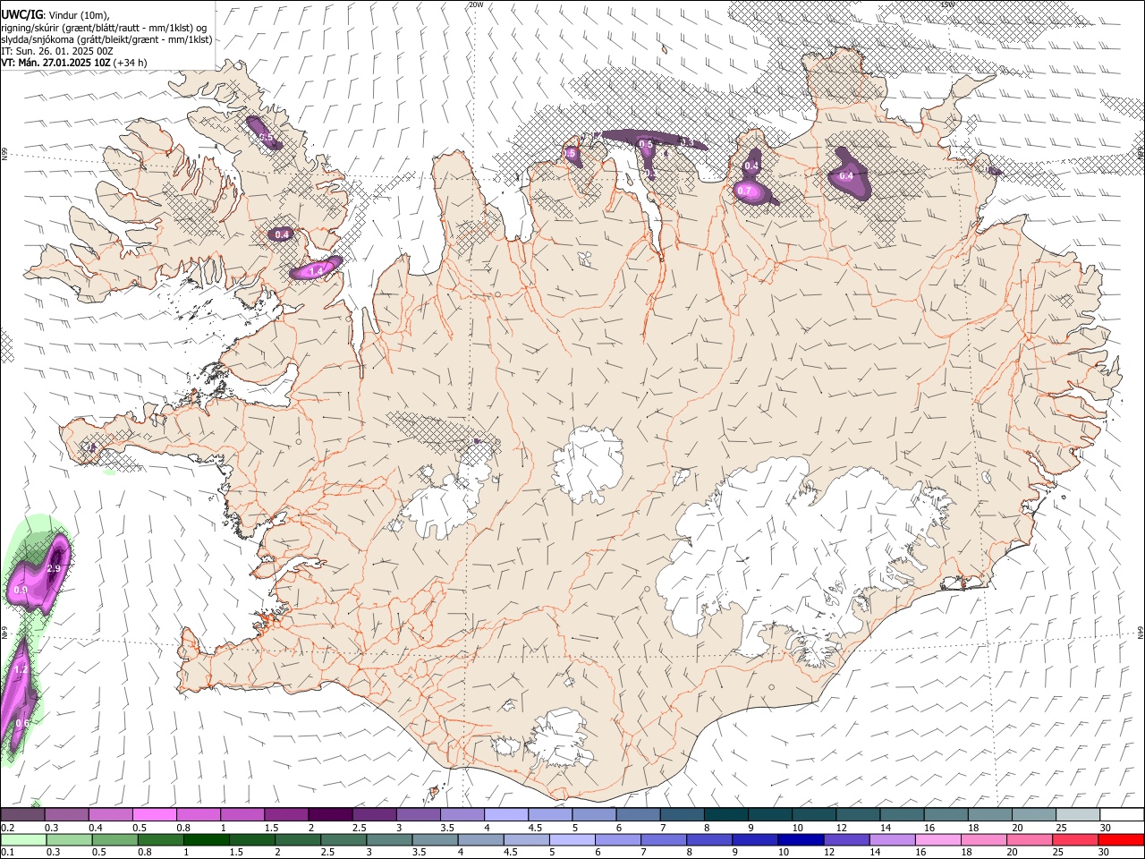Click the bright pink 0.5 snow legend swatch
Viewport: 1145px width, 859px height.
pyautogui.click(x=155, y=814)
